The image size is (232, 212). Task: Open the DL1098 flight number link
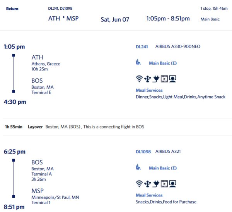[143, 152]
